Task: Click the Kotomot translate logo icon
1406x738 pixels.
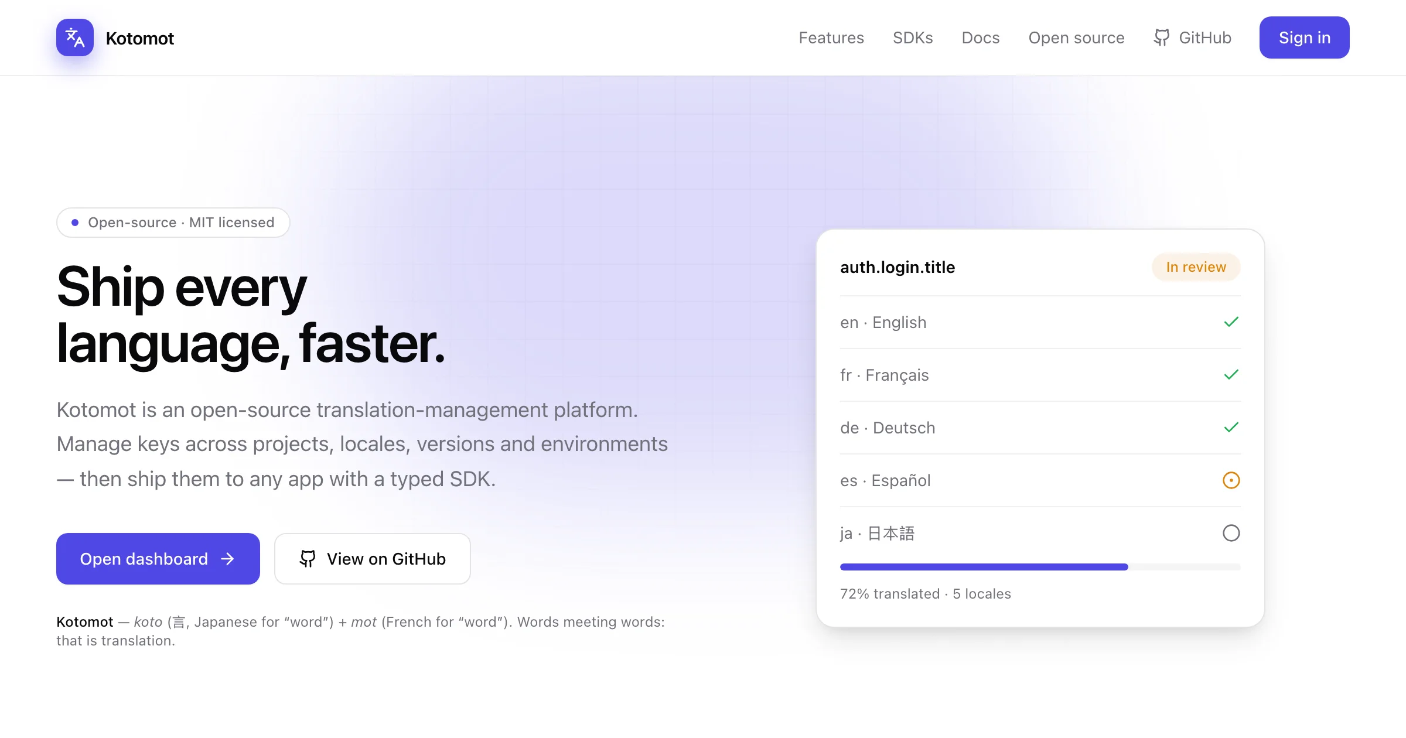Action: coord(75,37)
